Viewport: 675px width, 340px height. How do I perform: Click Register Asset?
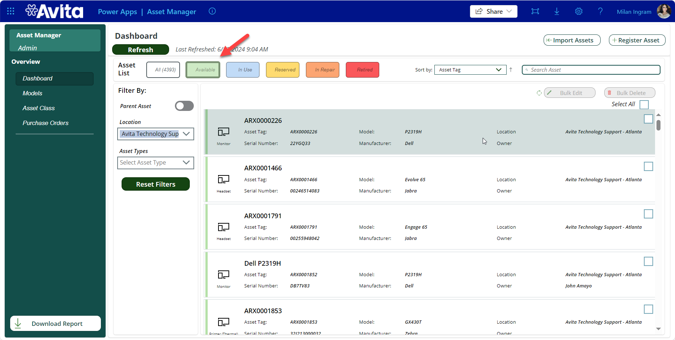pyautogui.click(x=637, y=40)
